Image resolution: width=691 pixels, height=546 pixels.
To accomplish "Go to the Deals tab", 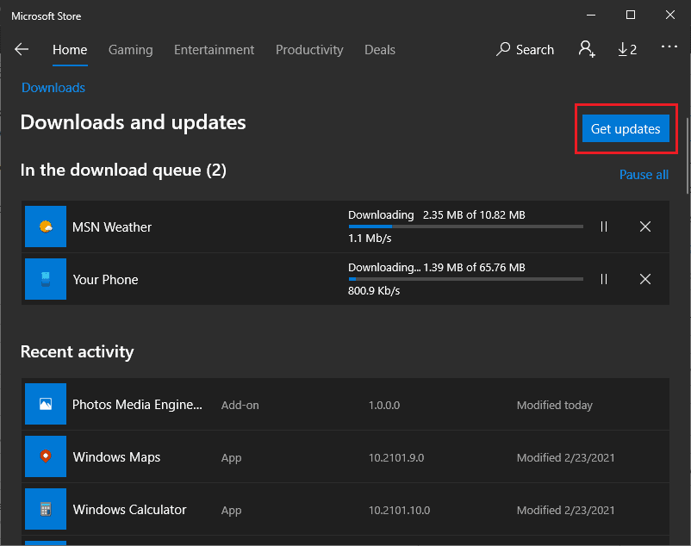I will [379, 50].
